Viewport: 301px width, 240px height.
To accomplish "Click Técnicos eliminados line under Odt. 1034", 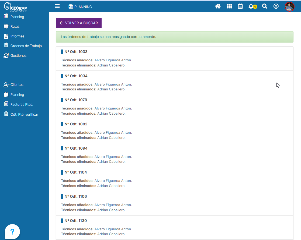I will (x=93, y=89).
